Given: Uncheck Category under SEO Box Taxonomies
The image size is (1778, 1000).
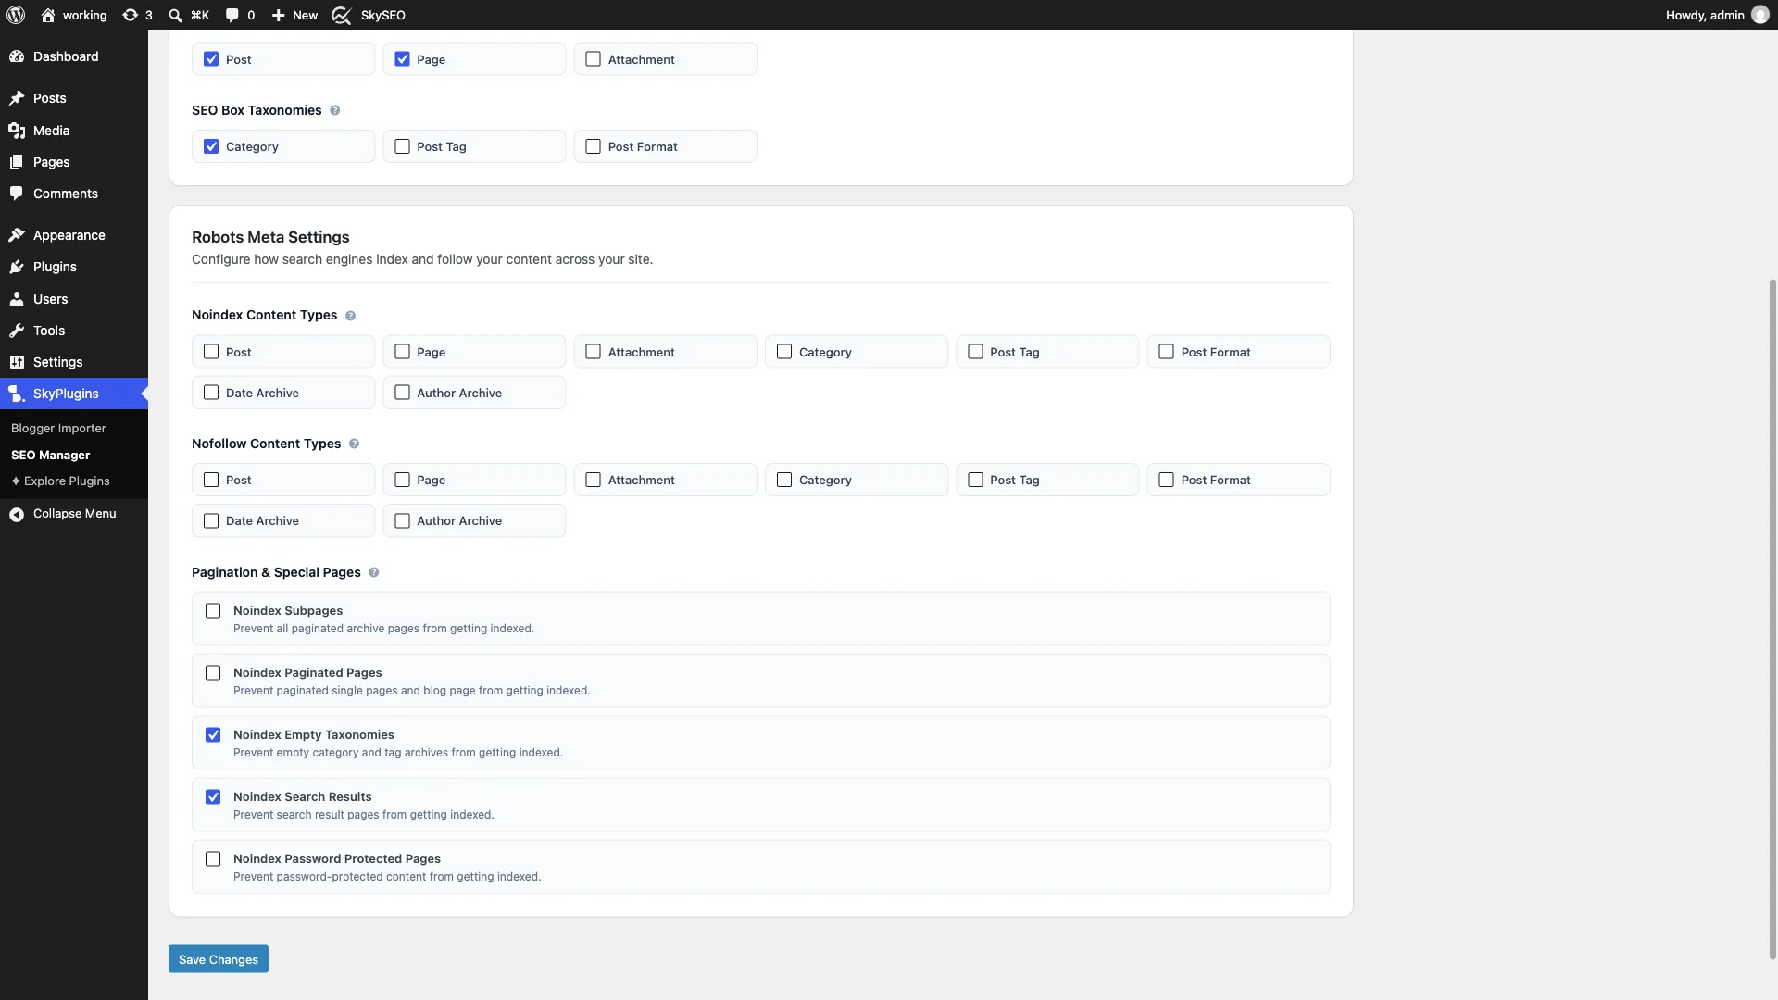Looking at the screenshot, I should [211, 146].
